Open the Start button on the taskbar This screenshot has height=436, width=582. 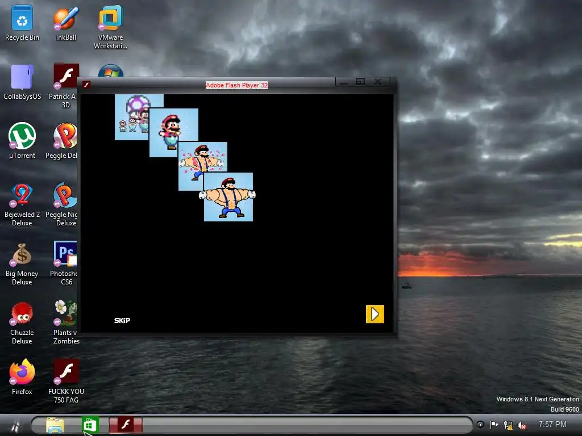tap(15, 426)
